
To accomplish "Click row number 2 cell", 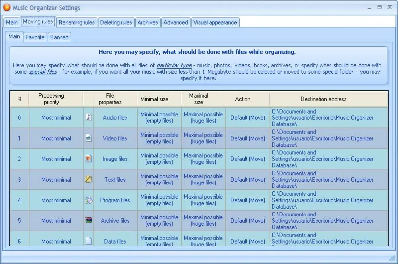I will 19,159.
